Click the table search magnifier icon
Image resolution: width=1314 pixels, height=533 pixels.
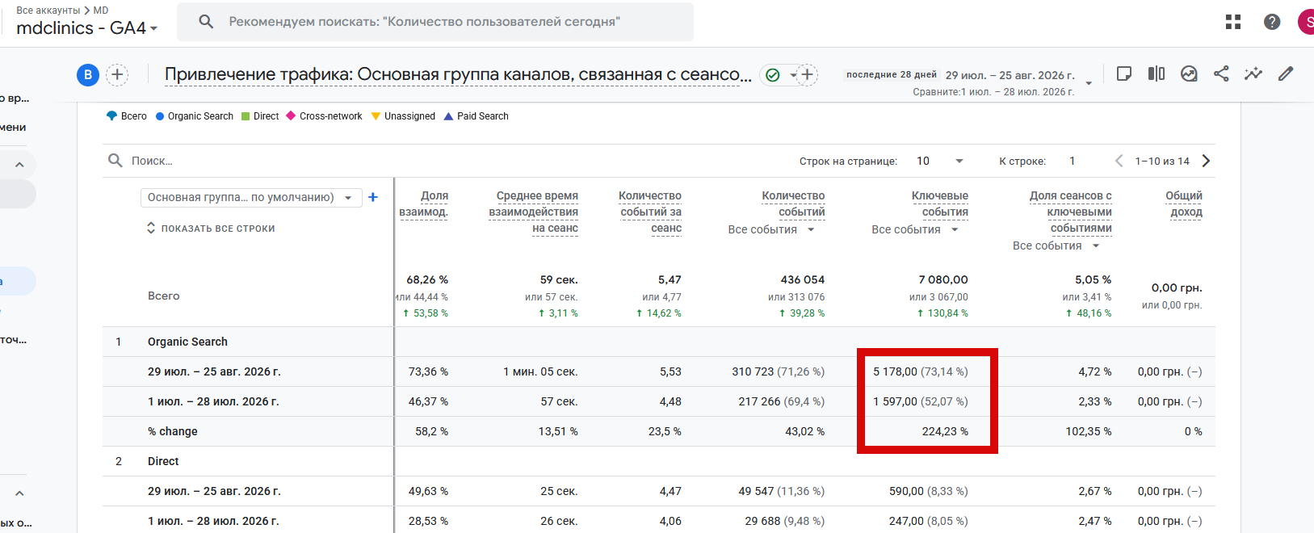(115, 161)
